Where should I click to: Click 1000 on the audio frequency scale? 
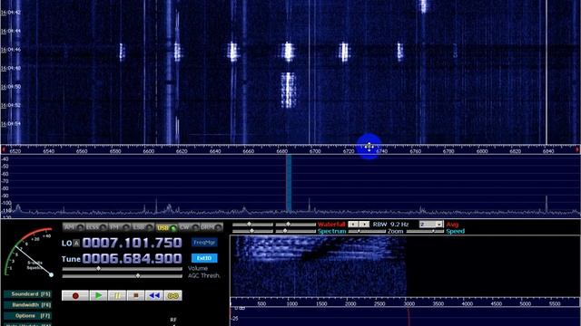292,304
